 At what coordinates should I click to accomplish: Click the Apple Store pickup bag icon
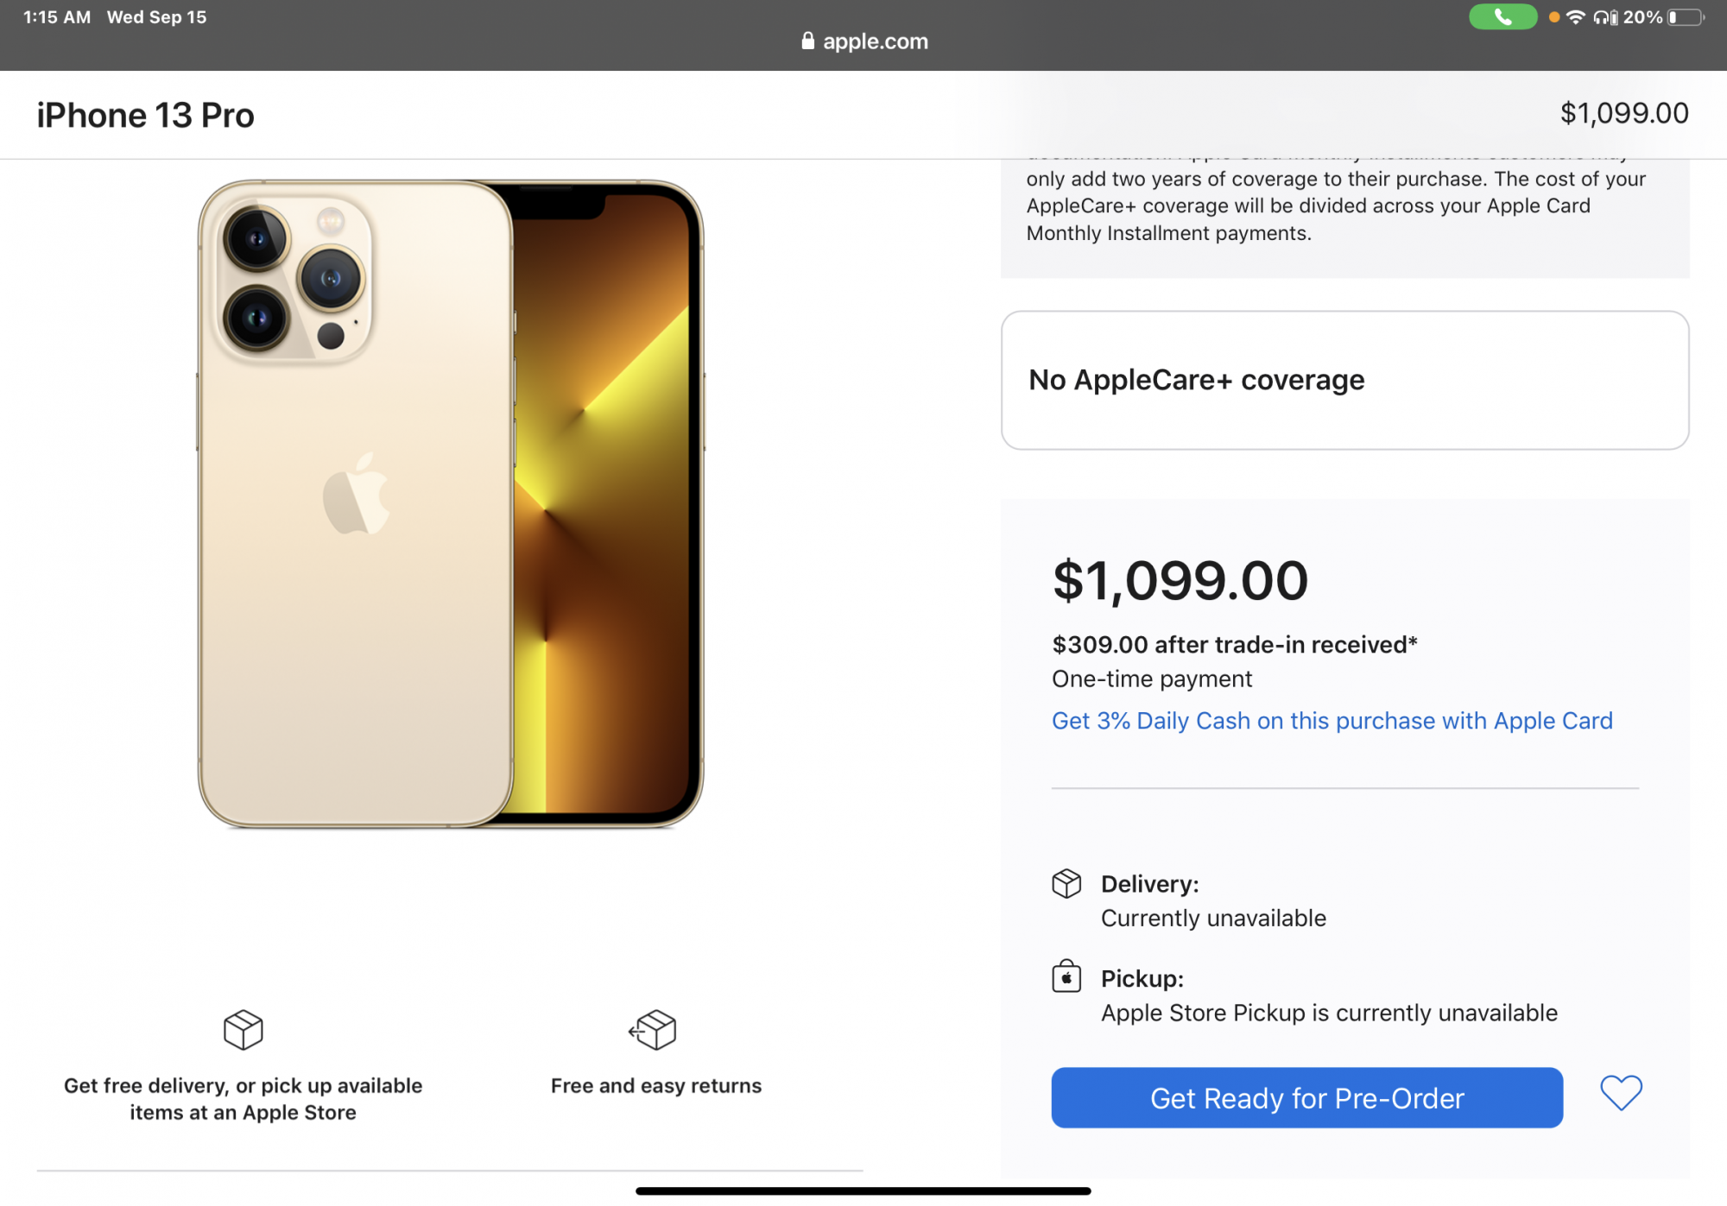pyautogui.click(x=1066, y=976)
